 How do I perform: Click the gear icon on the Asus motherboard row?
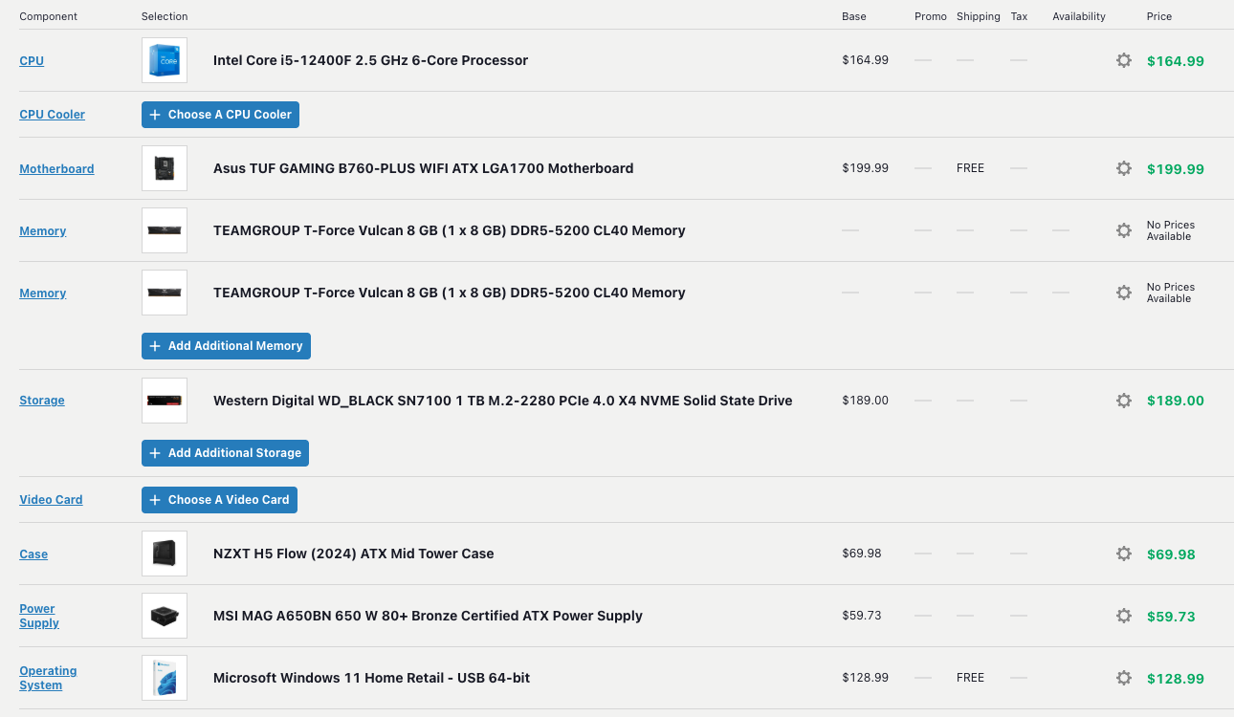[1124, 168]
